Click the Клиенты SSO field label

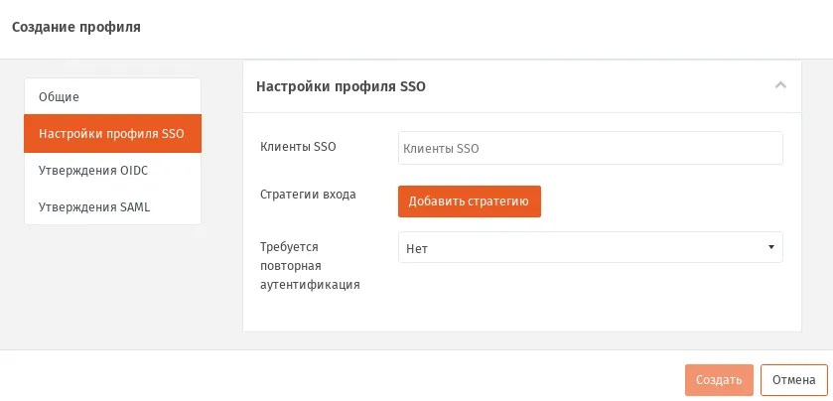298,147
